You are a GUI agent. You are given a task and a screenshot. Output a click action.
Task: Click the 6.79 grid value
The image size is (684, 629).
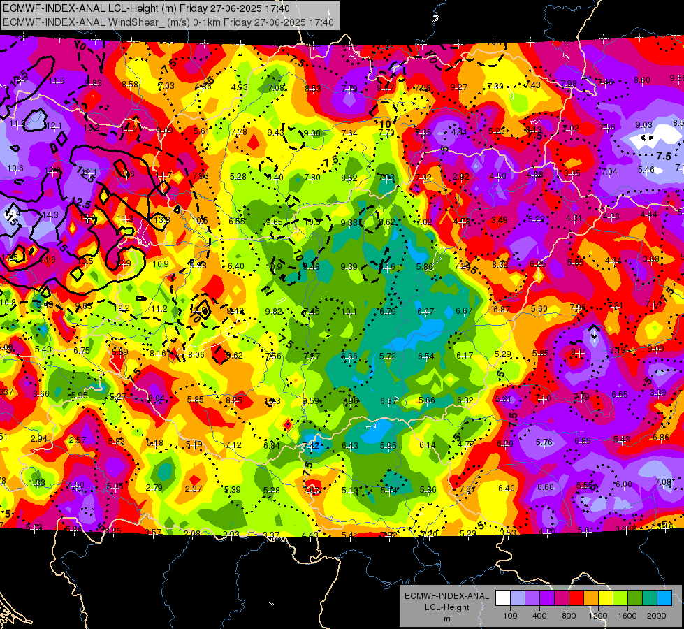click(x=387, y=311)
